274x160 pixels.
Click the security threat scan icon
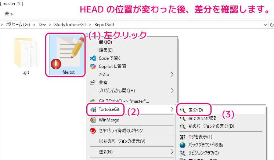click(93, 131)
